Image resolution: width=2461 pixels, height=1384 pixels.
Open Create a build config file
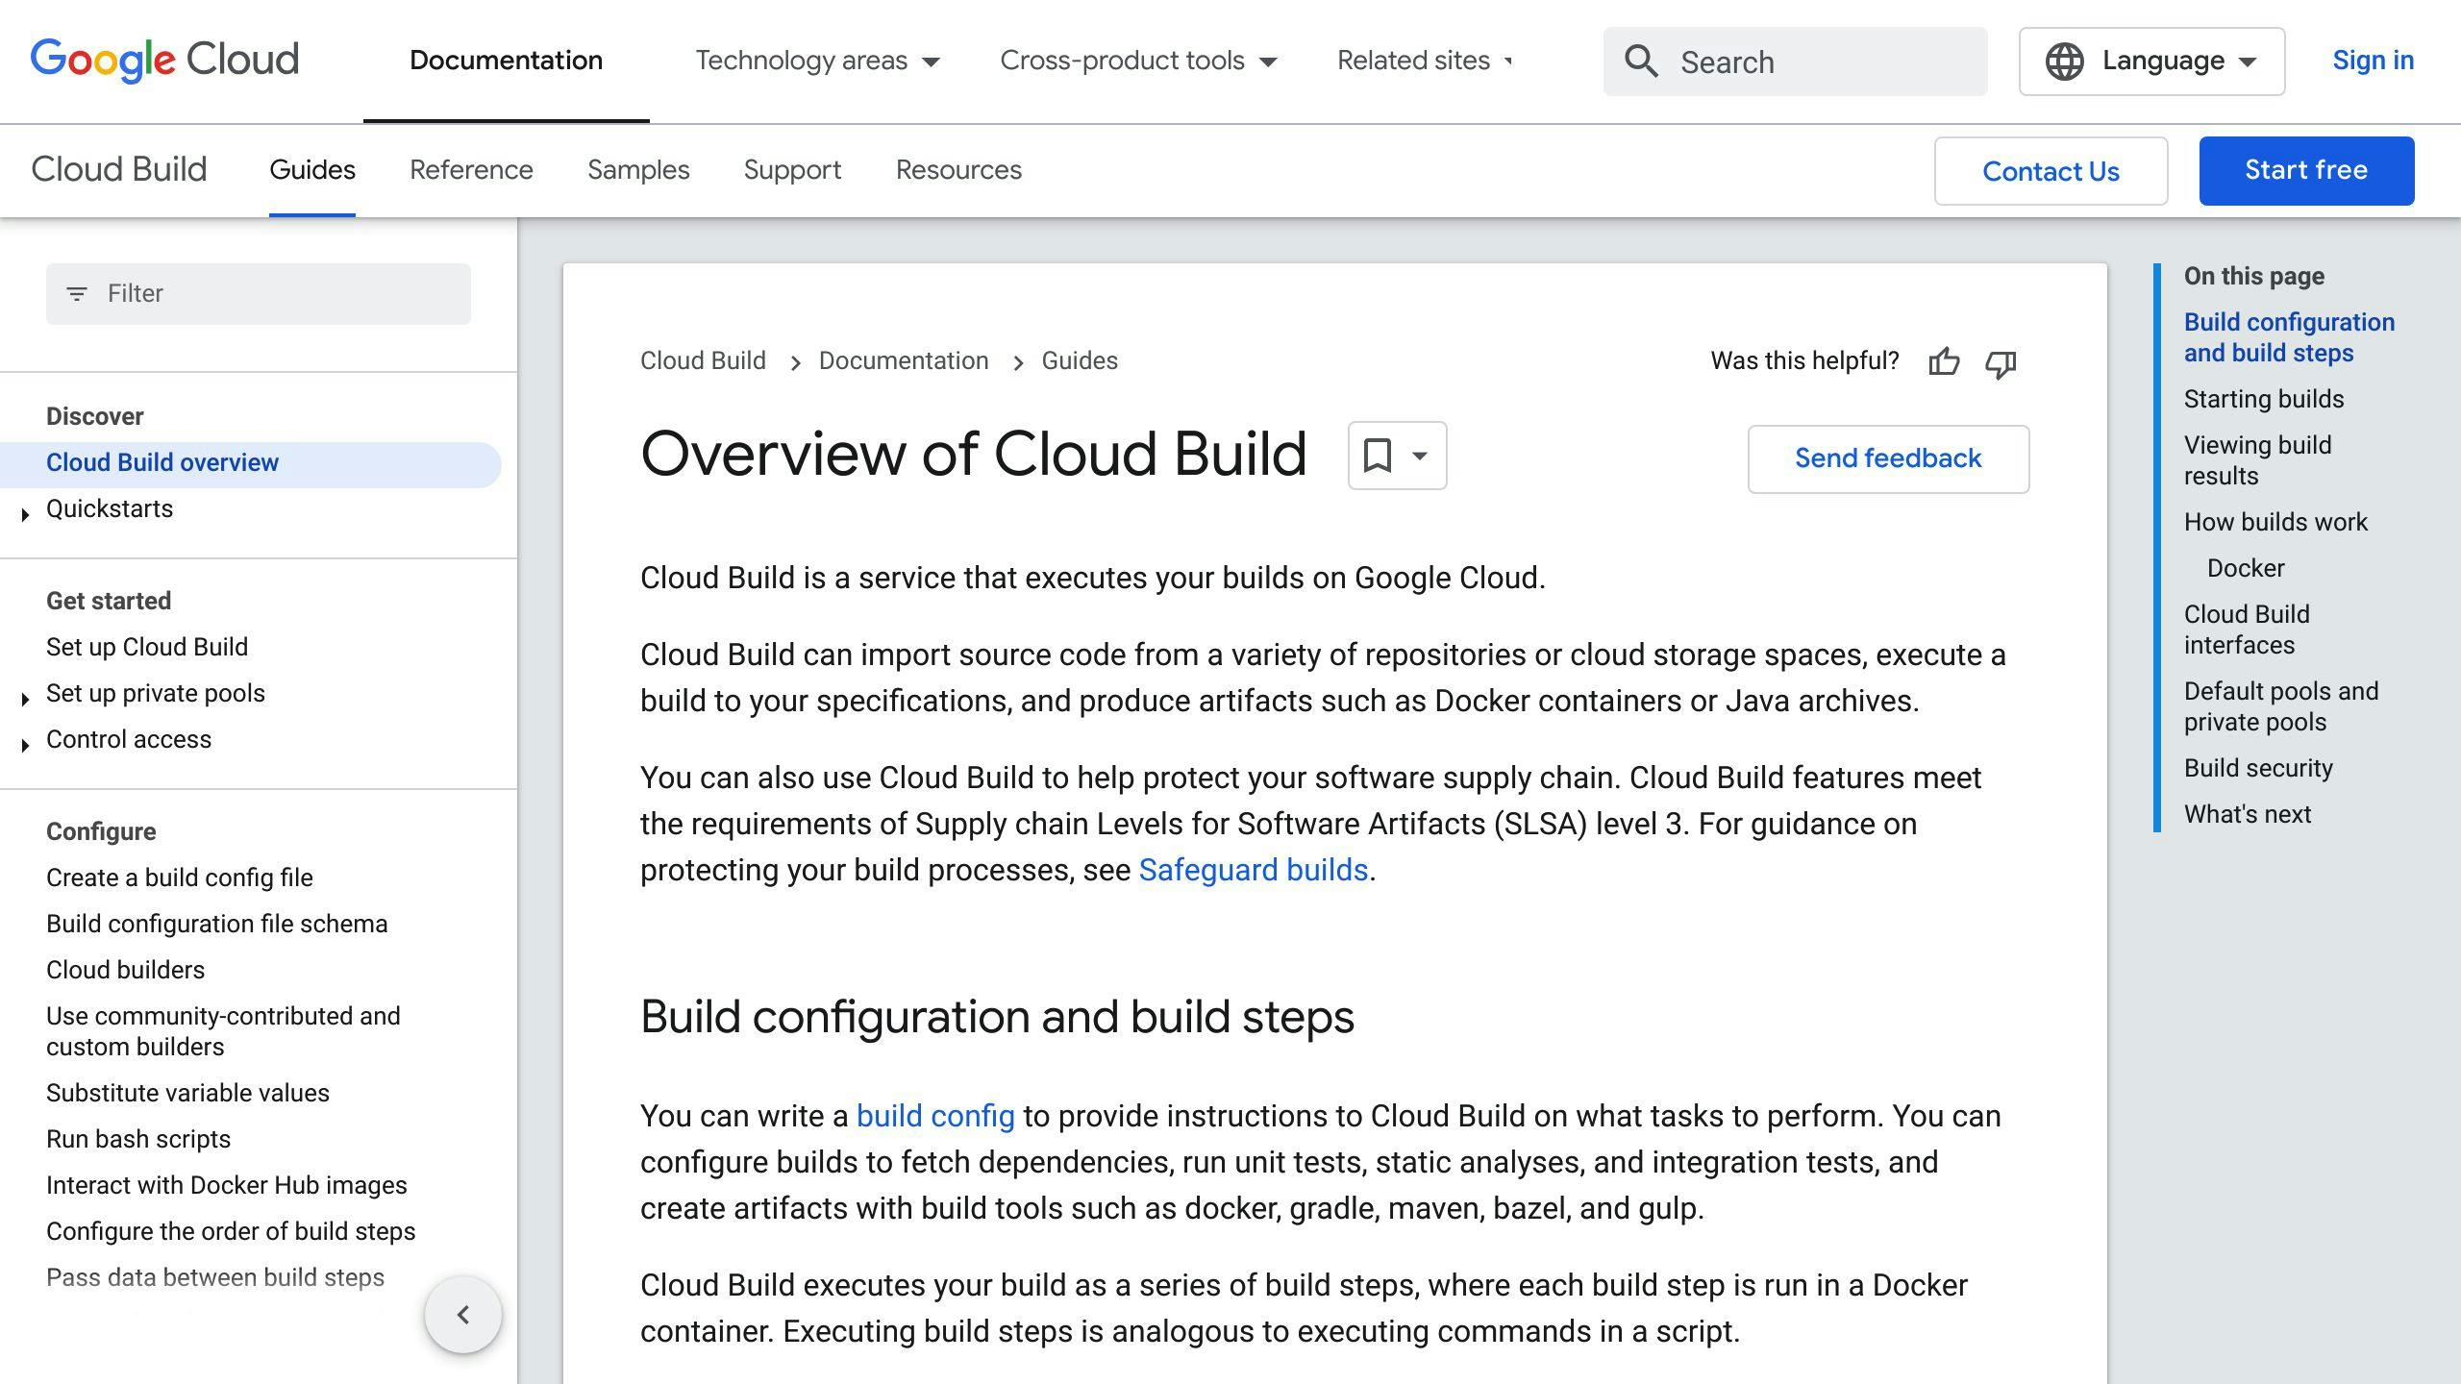click(180, 877)
